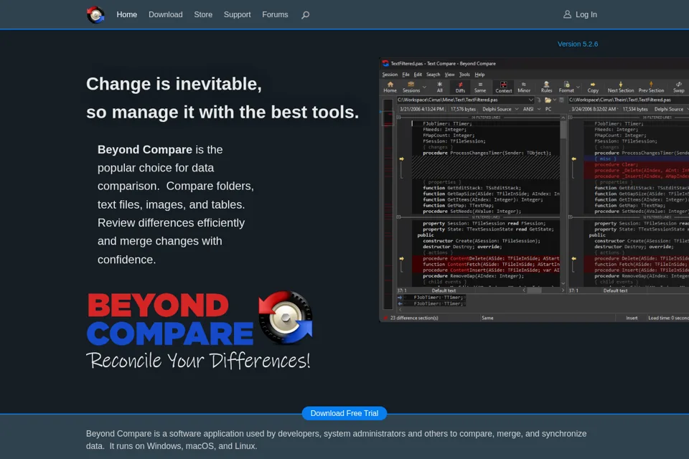
Task: Open the Format toolbar dropdown arrow
Action: (x=578, y=87)
